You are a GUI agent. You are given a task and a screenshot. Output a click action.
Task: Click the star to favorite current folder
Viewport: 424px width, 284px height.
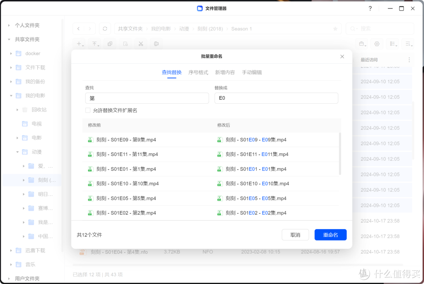click(335, 28)
